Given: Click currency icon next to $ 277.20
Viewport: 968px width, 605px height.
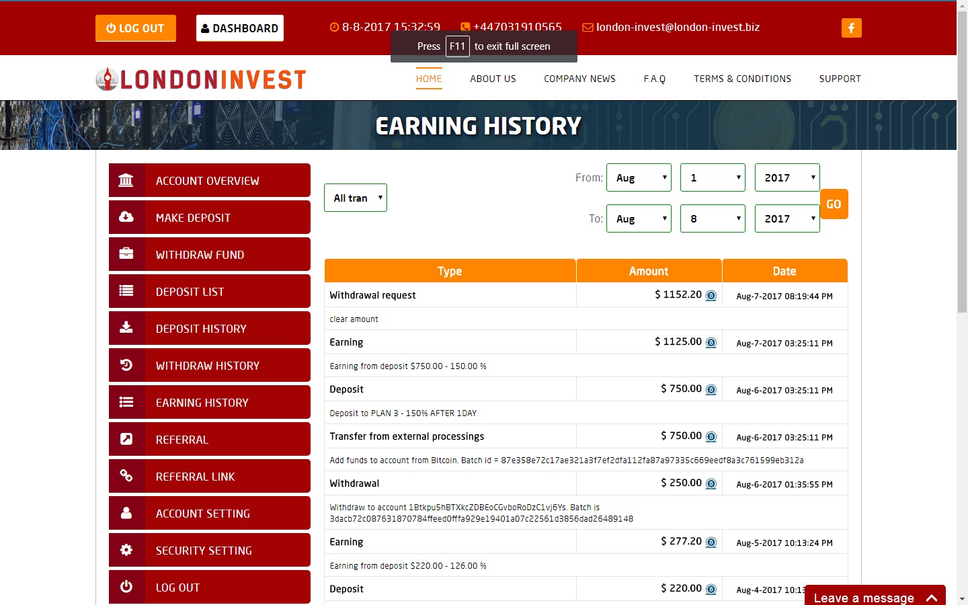Looking at the screenshot, I should (x=711, y=542).
